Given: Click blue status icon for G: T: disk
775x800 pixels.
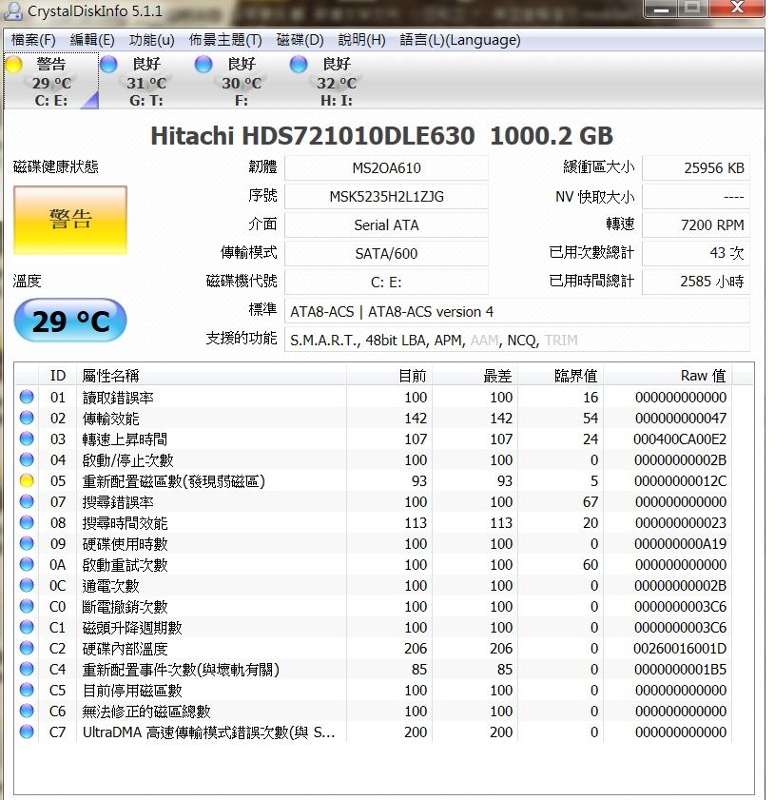Looking at the screenshot, I should coord(108,65).
